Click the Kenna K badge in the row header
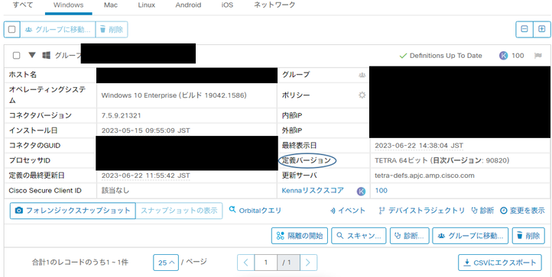Viewport: 552px width, 277px height. (x=503, y=56)
